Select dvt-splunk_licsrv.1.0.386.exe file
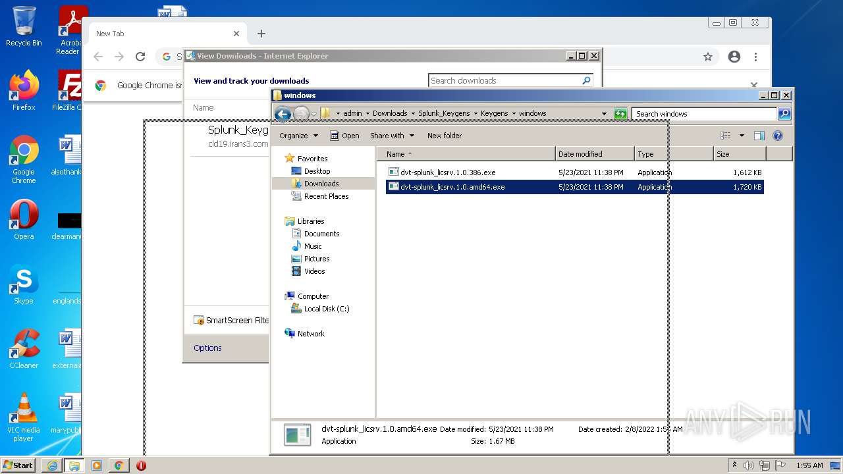843x474 pixels. [448, 172]
